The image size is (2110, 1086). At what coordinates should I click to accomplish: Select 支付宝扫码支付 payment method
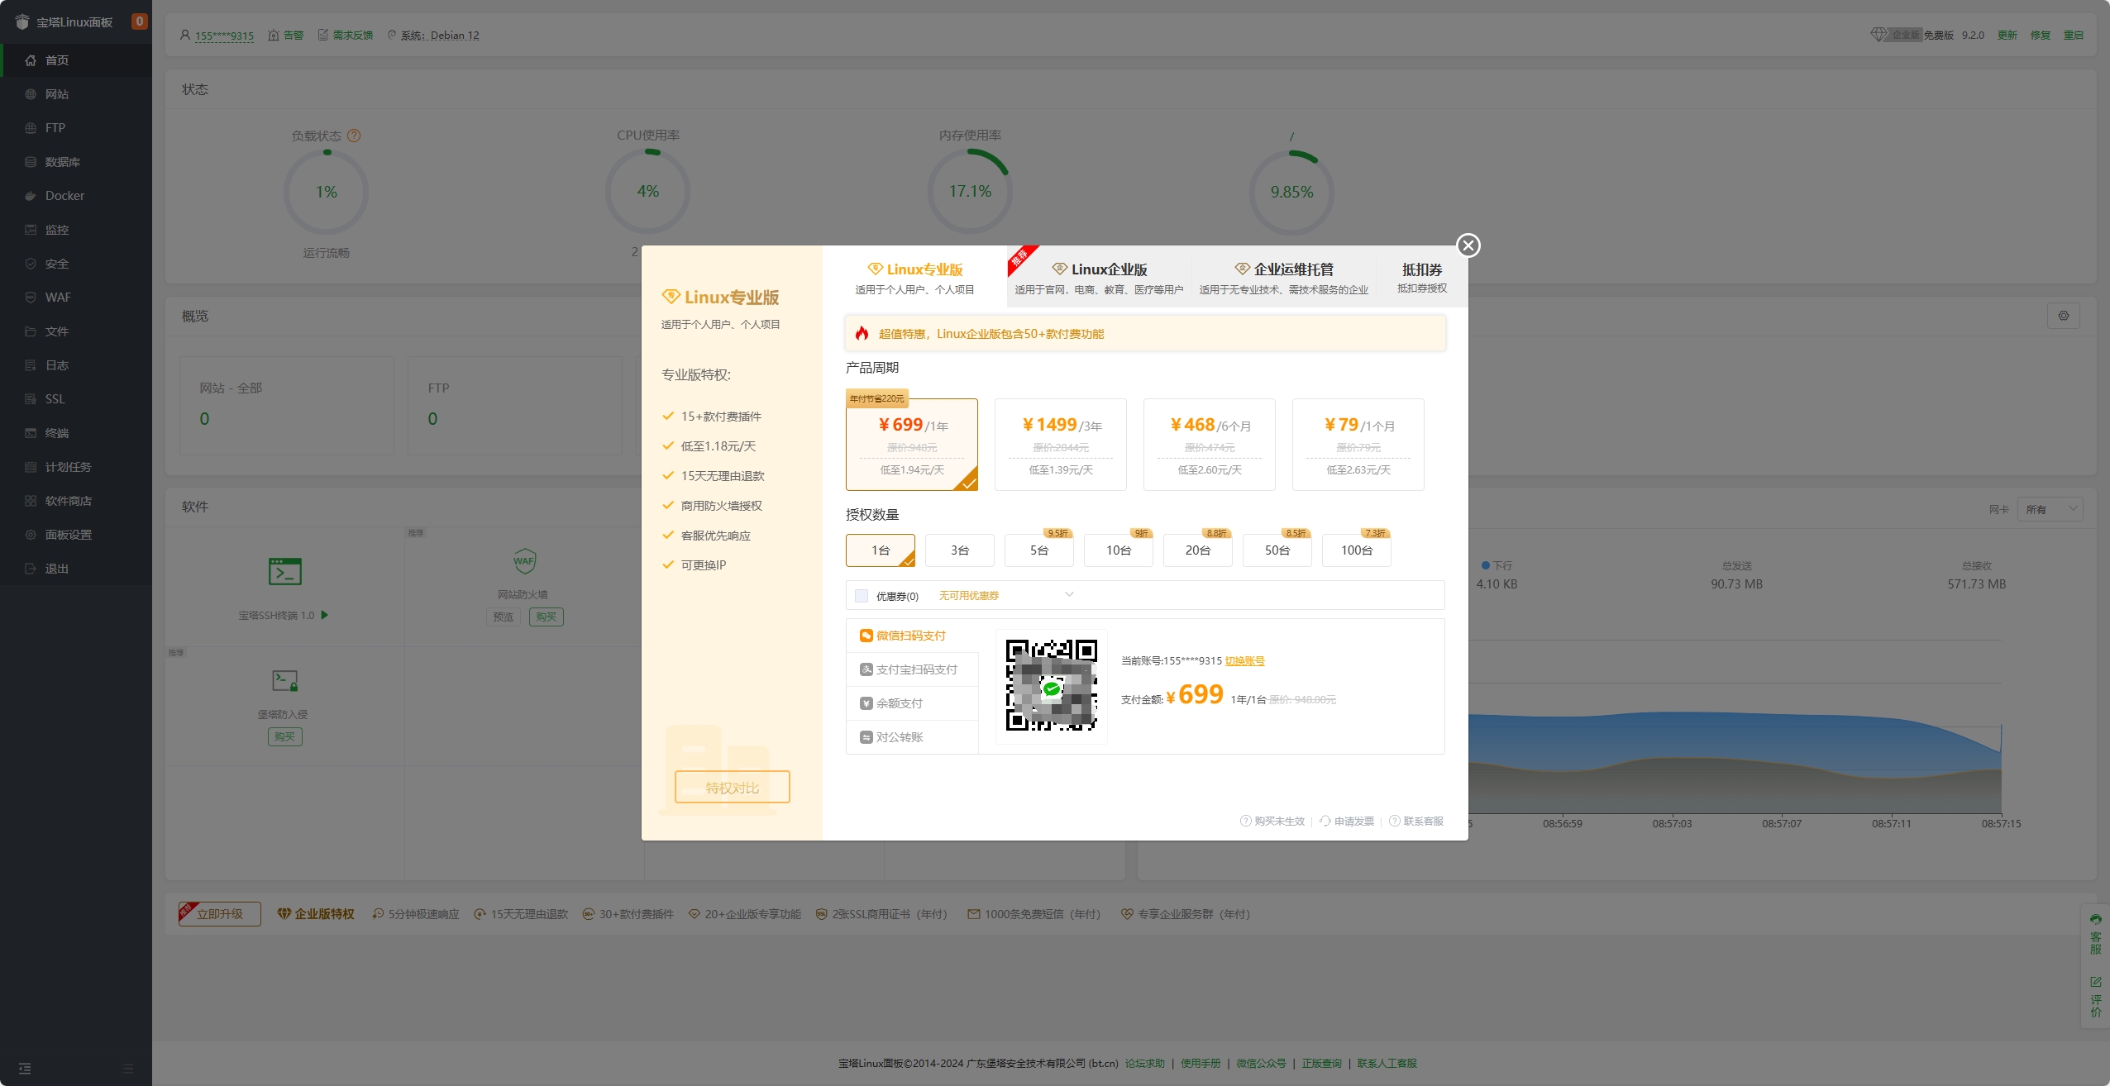pos(913,669)
